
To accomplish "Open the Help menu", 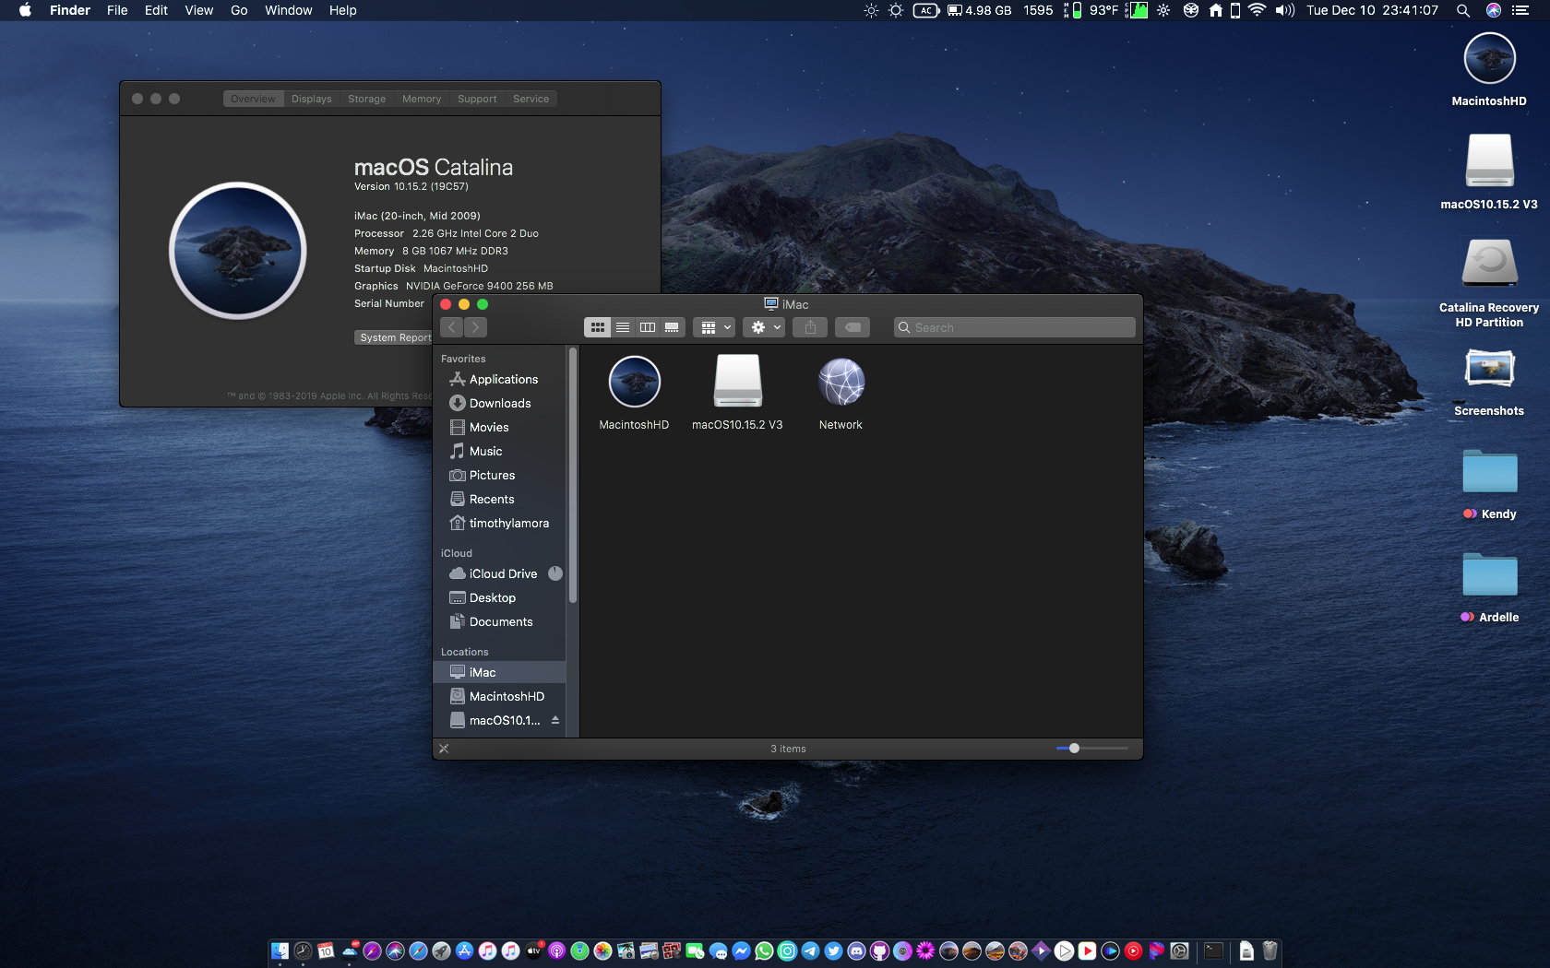I will click(342, 10).
